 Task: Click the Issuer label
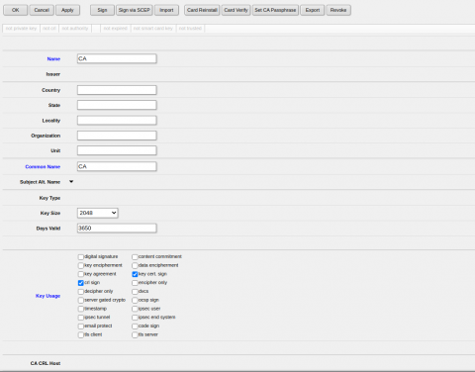(53, 74)
